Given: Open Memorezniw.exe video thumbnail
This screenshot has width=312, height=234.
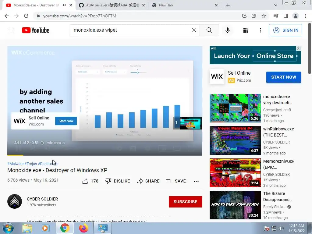Looking at the screenshot, I should pos(235,173).
